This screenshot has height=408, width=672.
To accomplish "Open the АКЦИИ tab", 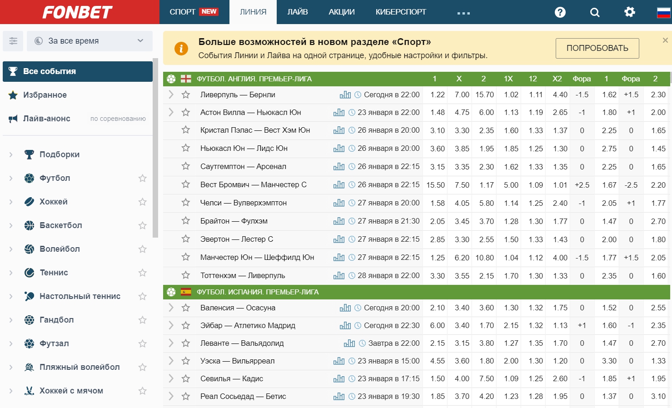I will click(342, 12).
